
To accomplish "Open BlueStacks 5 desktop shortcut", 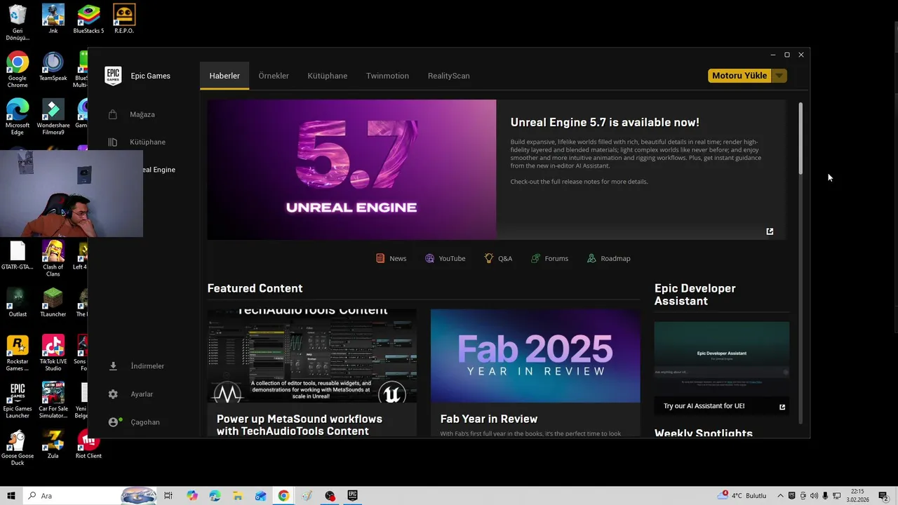I will click(88, 19).
